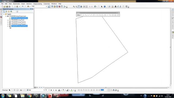This screenshot has height=98, width=174.
Task: Switch to Data View button
Action: click(35, 88)
